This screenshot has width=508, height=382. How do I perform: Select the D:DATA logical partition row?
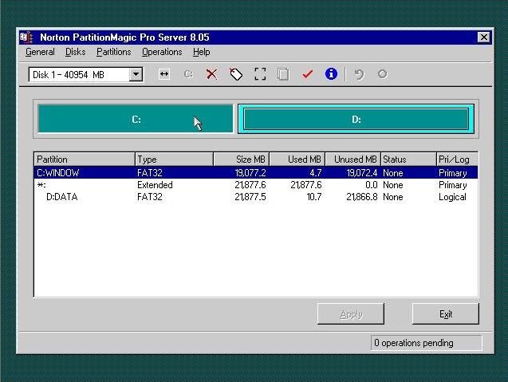[256, 197]
